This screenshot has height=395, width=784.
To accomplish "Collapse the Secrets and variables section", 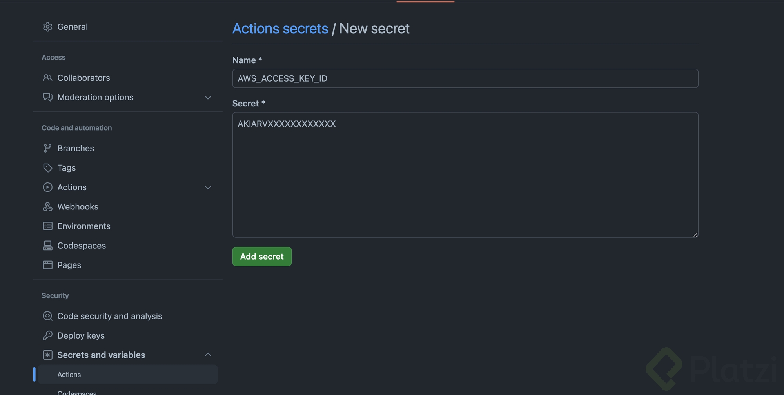I will click(x=208, y=355).
